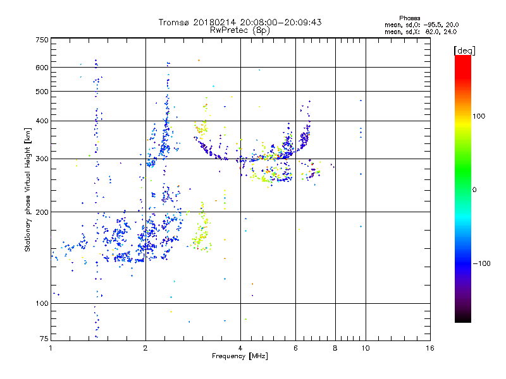Click the x-axis tick label '16'
The image size is (506, 379).
pos(430,348)
